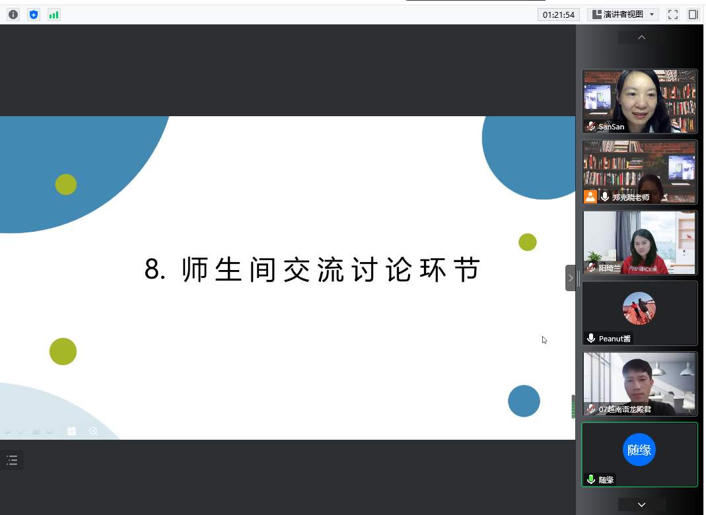The height and width of the screenshot is (515, 706).
Task: Open the blue security shield icon
Action: coord(34,15)
